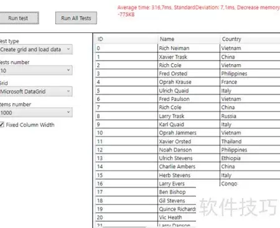280x228 pixels.
Task: Select the Country cell Thailand
Action: (250, 141)
